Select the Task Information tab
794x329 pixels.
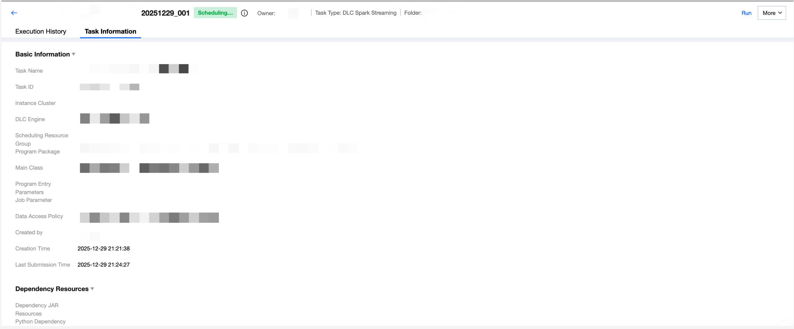(x=110, y=32)
